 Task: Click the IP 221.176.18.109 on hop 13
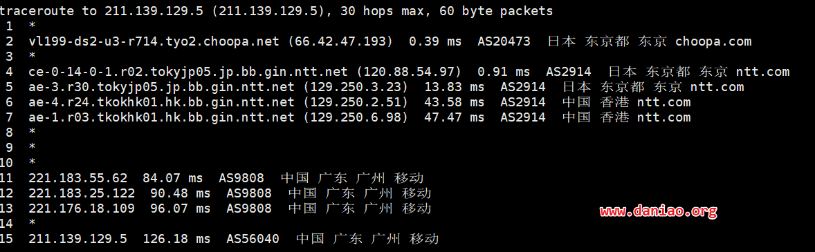[82, 209]
